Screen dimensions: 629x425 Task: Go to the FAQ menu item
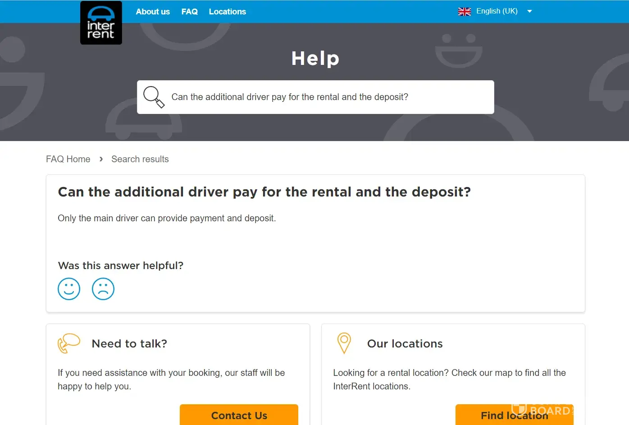(189, 12)
